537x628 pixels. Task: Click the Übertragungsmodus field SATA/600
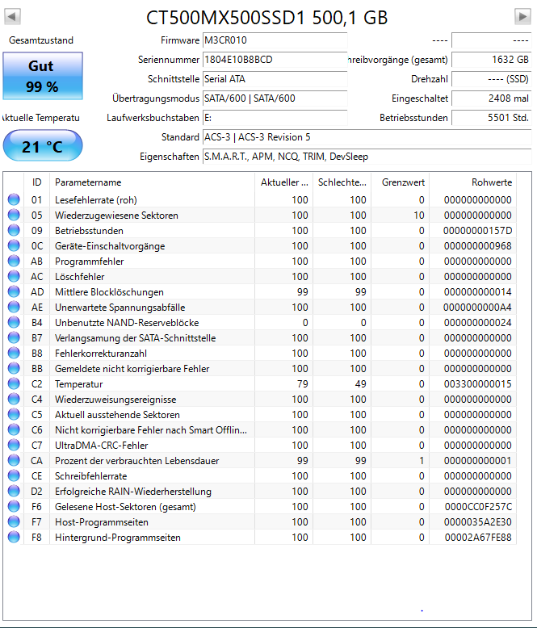275,98
